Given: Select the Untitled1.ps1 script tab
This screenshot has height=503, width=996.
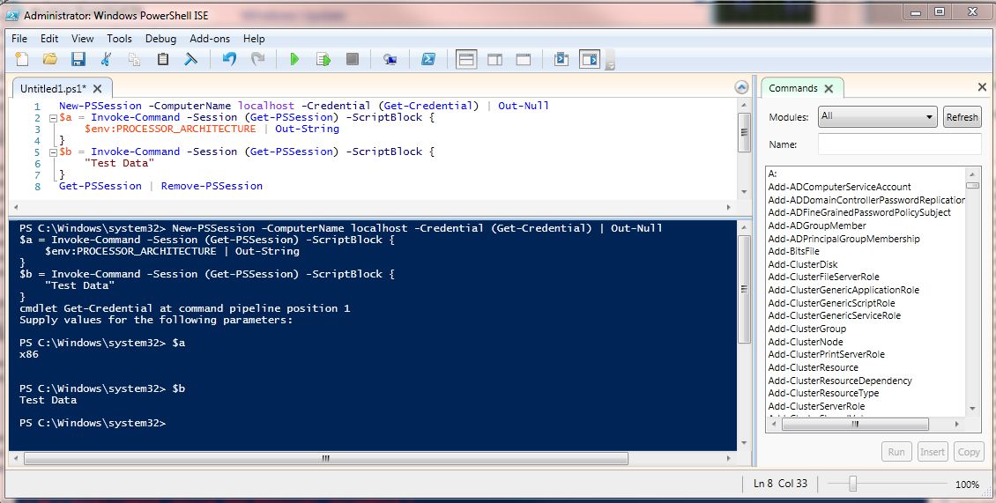Looking at the screenshot, I should pos(51,89).
